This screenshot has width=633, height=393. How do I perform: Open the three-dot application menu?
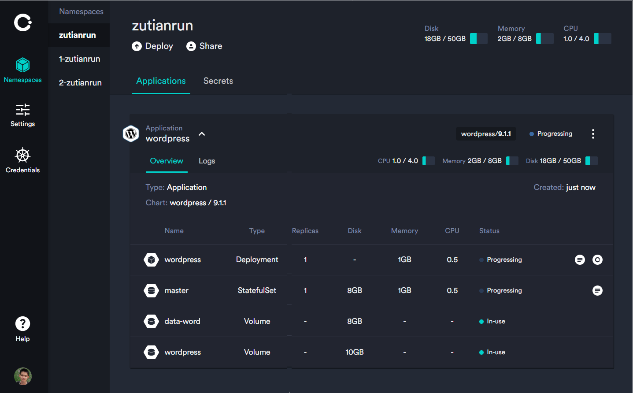click(x=593, y=134)
